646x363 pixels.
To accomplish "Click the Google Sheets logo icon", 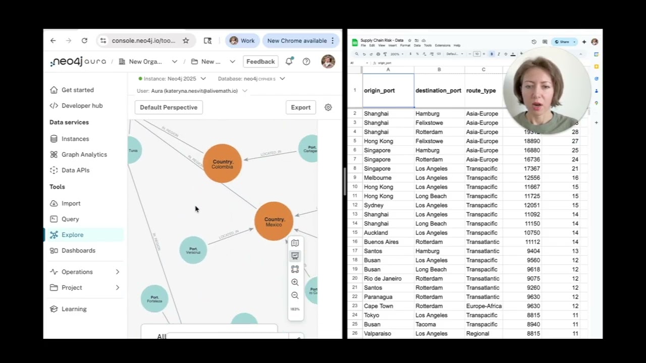I will [355, 42].
